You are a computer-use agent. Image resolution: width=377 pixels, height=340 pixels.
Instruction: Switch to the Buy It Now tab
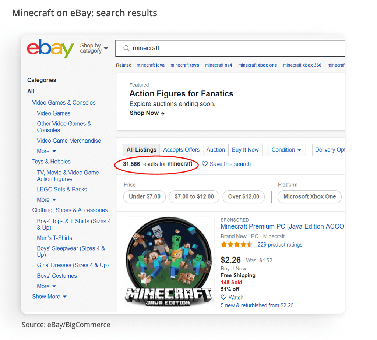(x=245, y=150)
